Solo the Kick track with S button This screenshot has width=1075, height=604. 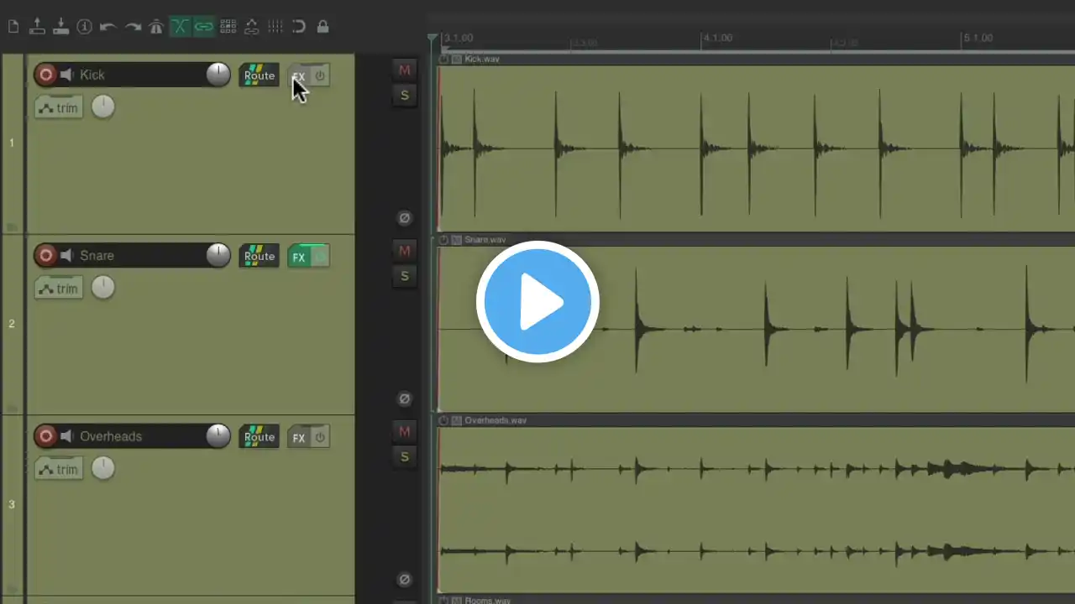click(404, 95)
